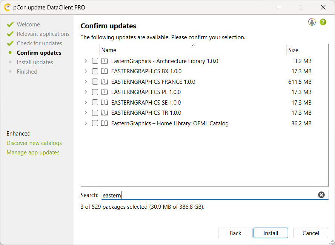Screen dimensions: 335x245
Task: Expand the EASTERNGRAPHICS SE 1.0.0 row
Action: [86, 102]
